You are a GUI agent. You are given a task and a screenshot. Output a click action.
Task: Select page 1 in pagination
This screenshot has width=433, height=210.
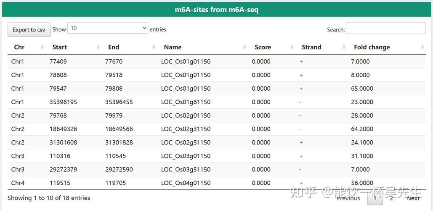click(x=375, y=198)
